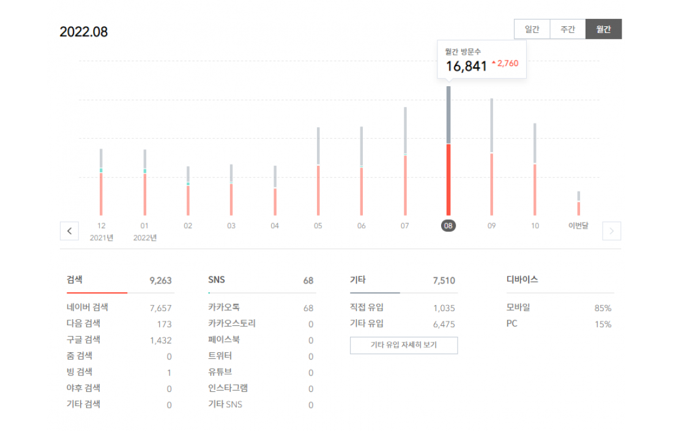Click the previous months arrow button
The width and height of the screenshot is (673, 431).
click(x=69, y=231)
